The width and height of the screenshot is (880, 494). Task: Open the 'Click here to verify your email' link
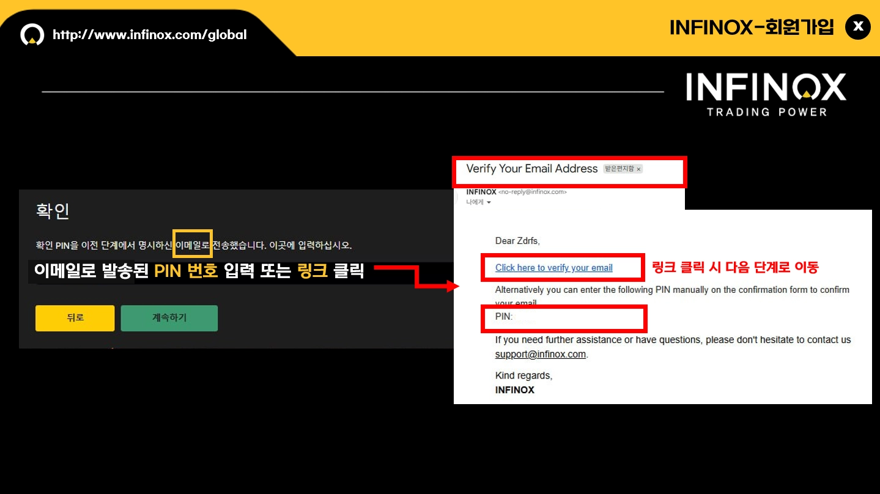(x=553, y=268)
